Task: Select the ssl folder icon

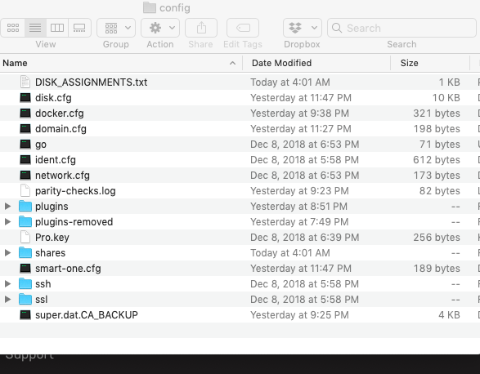Action: (x=25, y=300)
